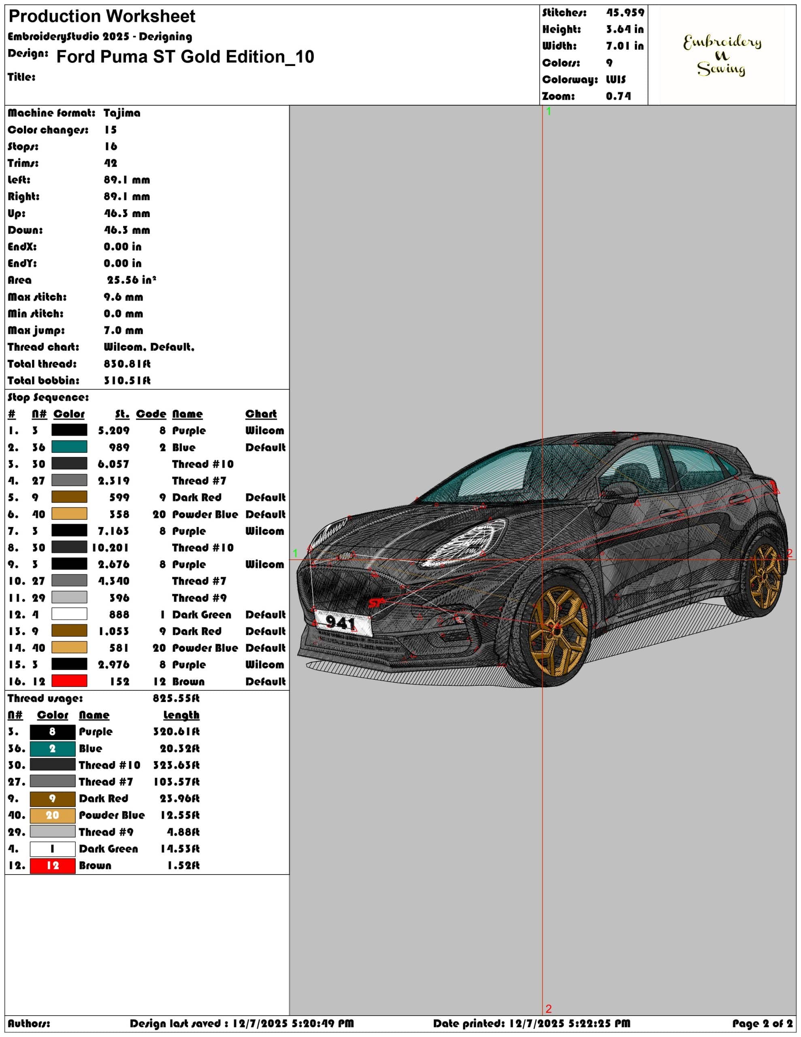The width and height of the screenshot is (801, 1037).
Task: Click Thread usage white swatch labeled 1
Action: click(53, 849)
